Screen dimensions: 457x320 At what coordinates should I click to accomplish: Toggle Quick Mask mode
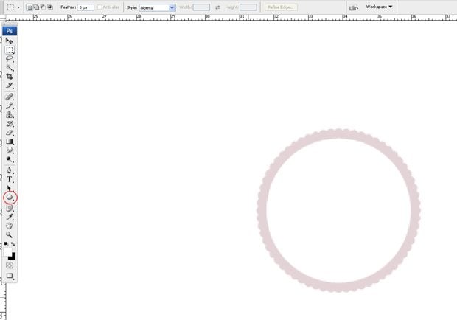point(10,265)
